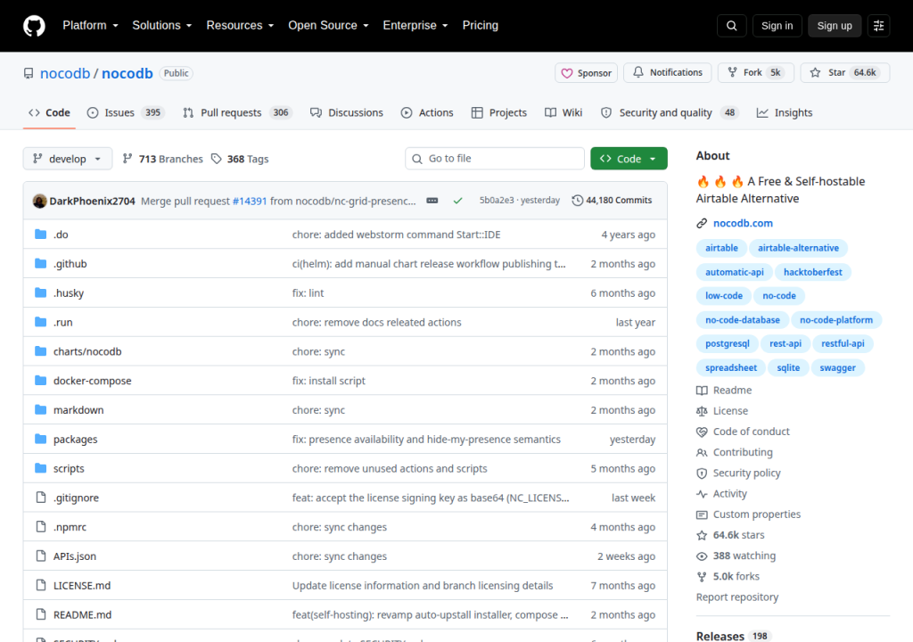Switch to the Issues tab
Image resolution: width=913 pixels, height=642 pixels.
point(126,113)
